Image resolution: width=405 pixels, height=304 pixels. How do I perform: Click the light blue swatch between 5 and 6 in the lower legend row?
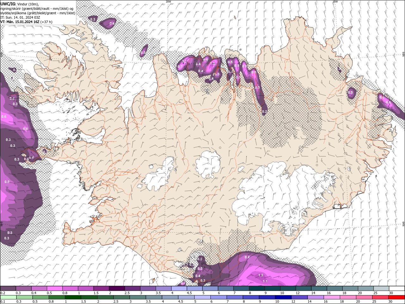[x=202, y=297]
